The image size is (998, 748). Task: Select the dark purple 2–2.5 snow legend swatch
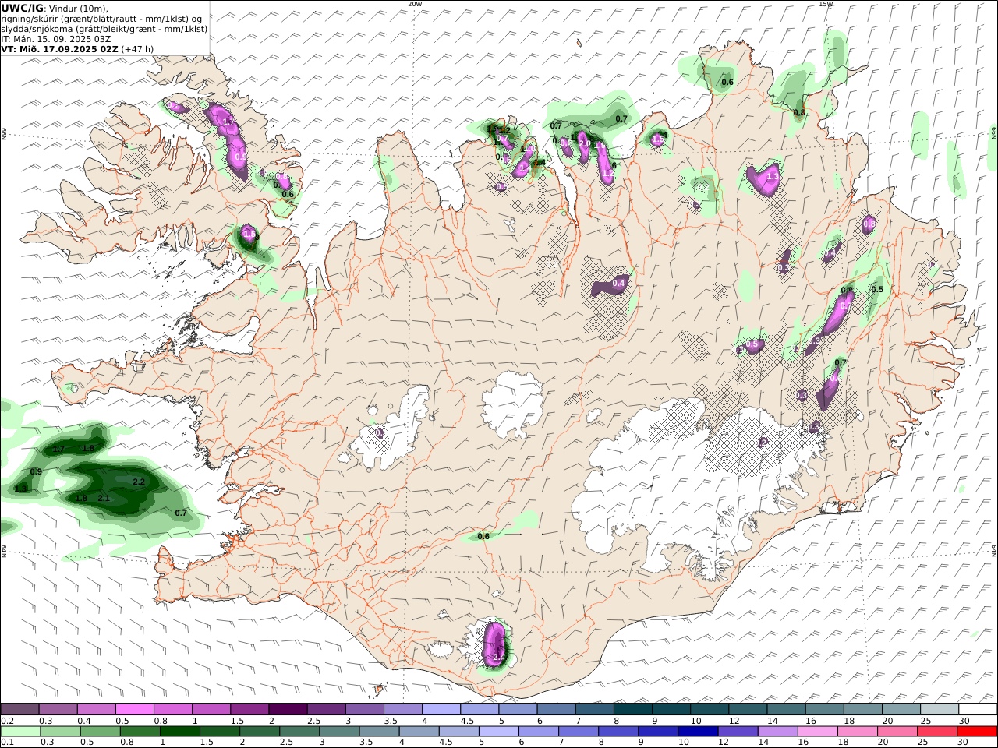288,710
